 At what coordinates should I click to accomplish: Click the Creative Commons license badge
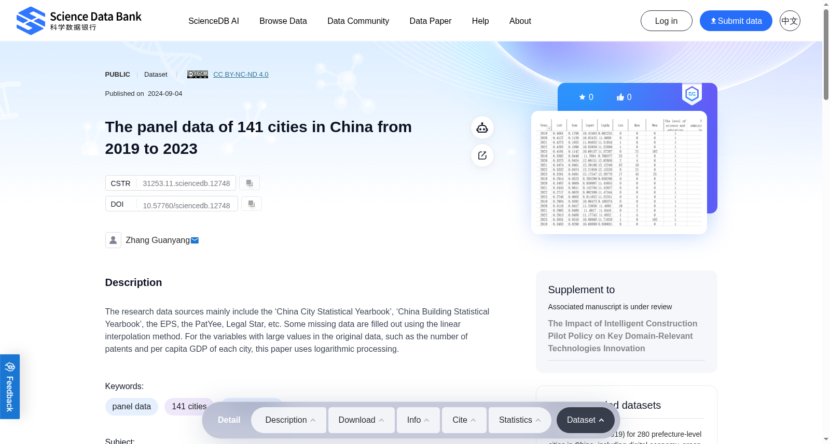coord(198,75)
